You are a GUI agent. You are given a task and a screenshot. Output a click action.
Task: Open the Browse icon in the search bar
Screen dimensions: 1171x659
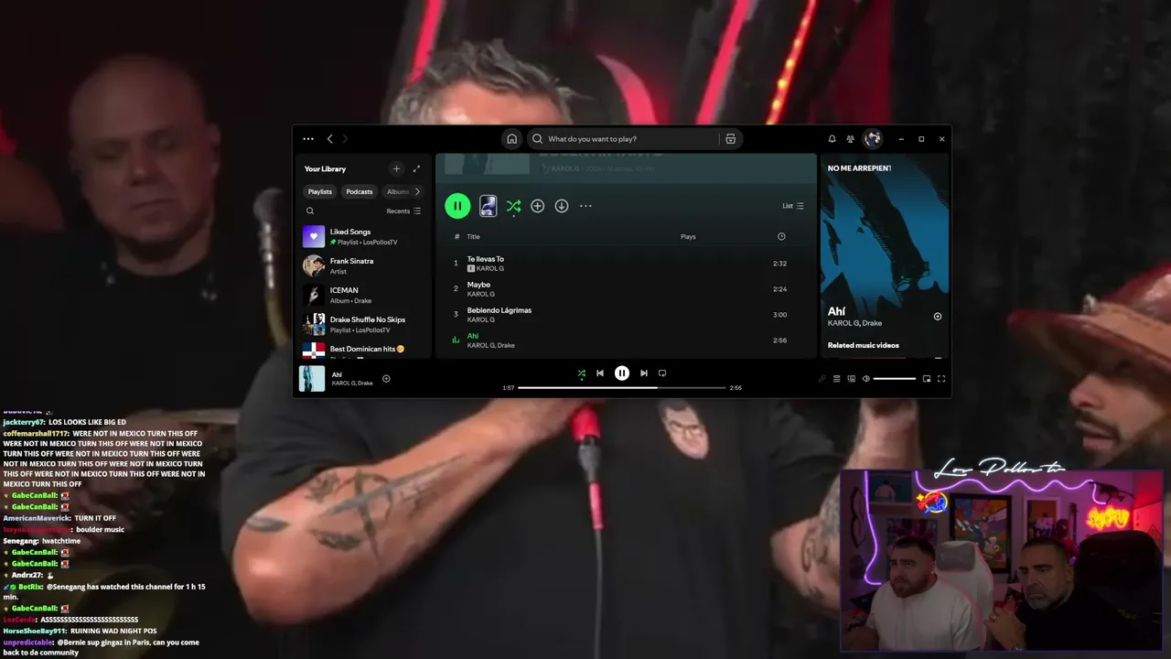pyautogui.click(x=730, y=139)
